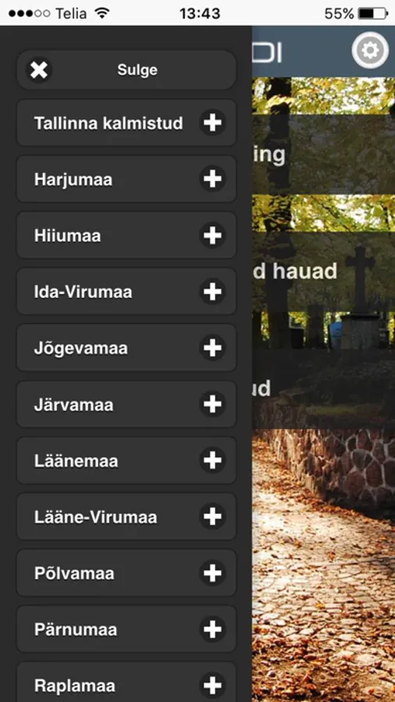Choose the Pärnumaa county label
395x702 pixels.
coord(76,630)
